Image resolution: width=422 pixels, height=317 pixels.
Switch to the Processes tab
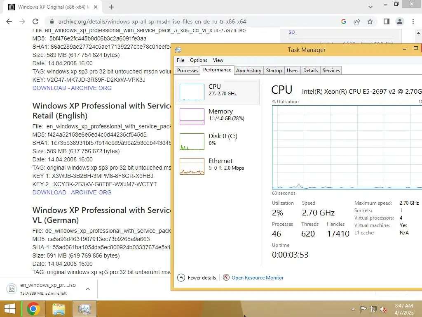click(188, 70)
